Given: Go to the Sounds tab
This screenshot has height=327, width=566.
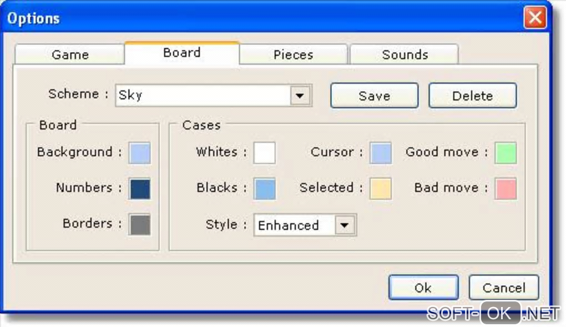Looking at the screenshot, I should 405,55.
